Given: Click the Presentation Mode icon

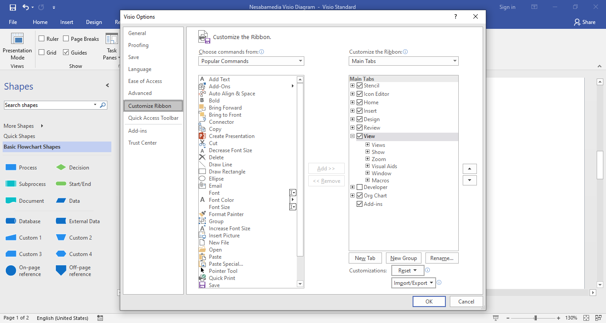Looking at the screenshot, I should pyautogui.click(x=17, y=39).
